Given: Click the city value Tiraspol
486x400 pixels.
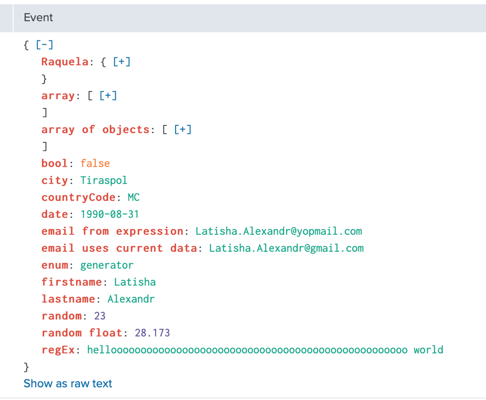Looking at the screenshot, I should coord(104,180).
